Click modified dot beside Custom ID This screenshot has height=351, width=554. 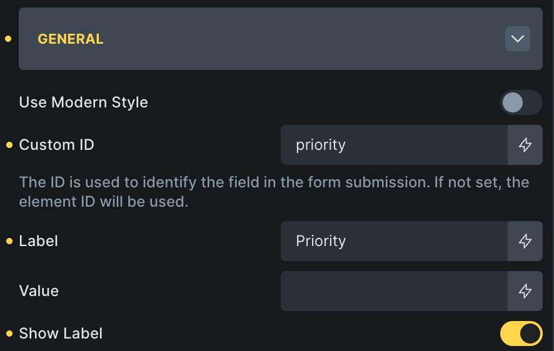click(x=9, y=145)
